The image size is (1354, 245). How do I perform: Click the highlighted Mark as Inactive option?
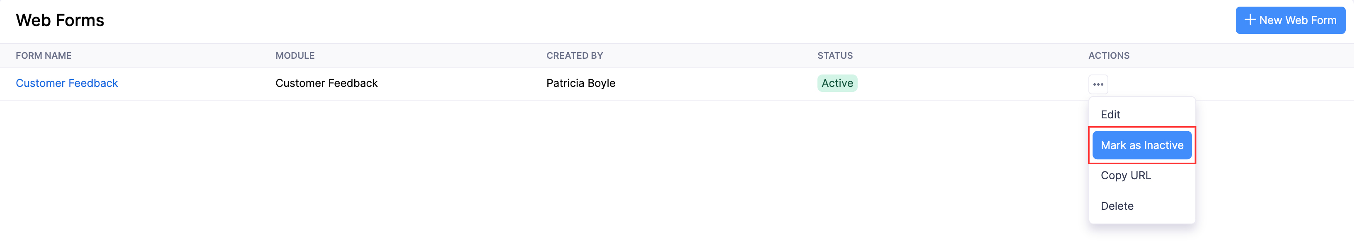tap(1141, 145)
